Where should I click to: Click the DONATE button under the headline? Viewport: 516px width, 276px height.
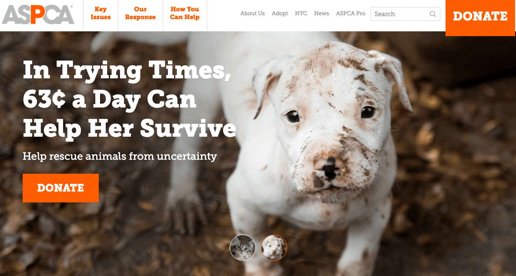click(60, 188)
